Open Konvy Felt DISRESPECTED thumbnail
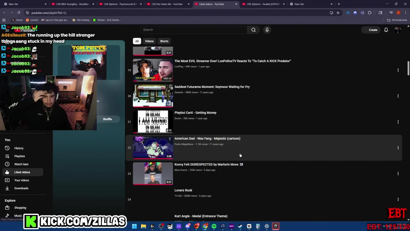This screenshot has height=231, width=410. 153,174
